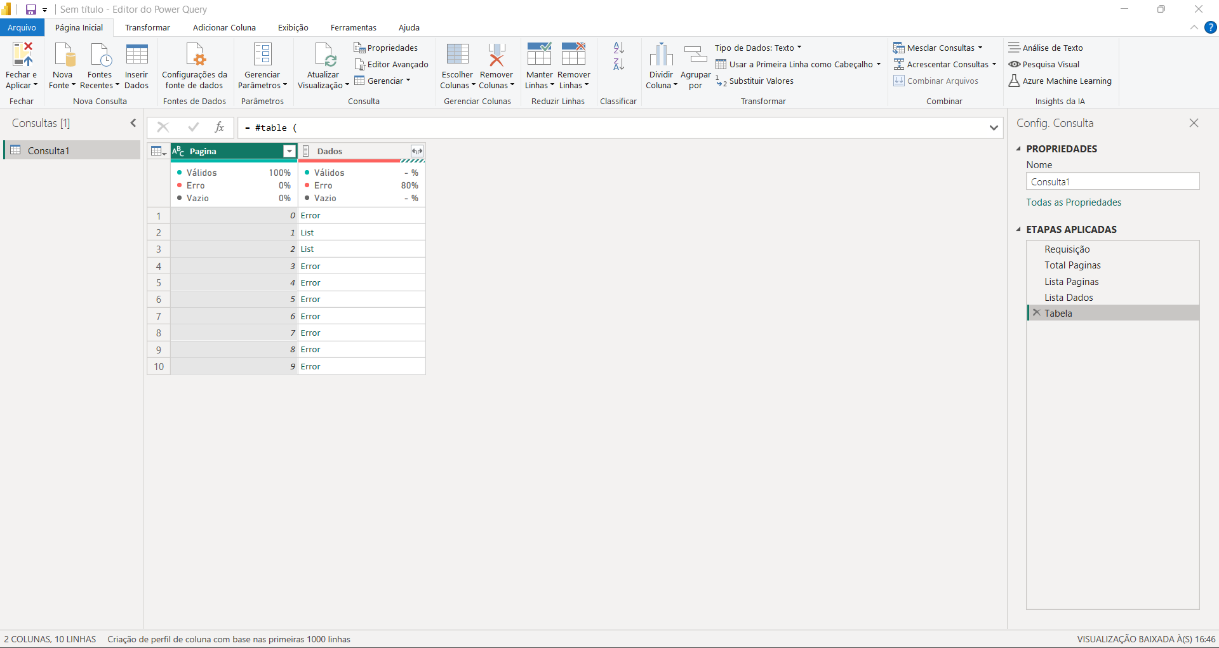This screenshot has height=648, width=1219.
Task: Collapse the Consultas pane
Action: click(x=133, y=123)
